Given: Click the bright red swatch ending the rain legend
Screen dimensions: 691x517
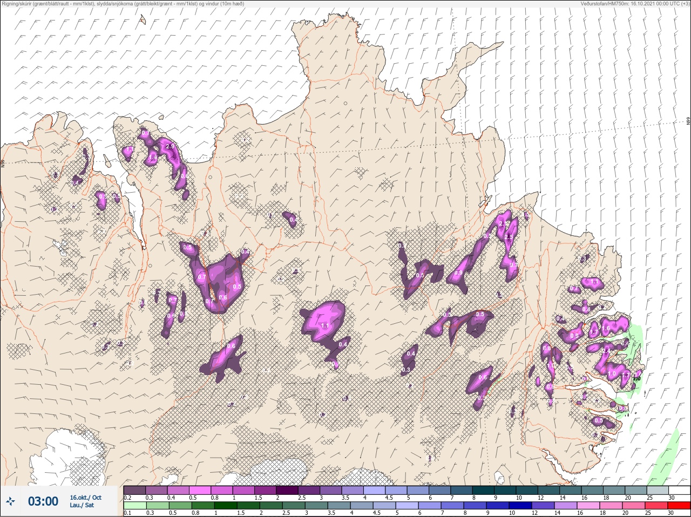Looking at the screenshot, I should 679,505.
